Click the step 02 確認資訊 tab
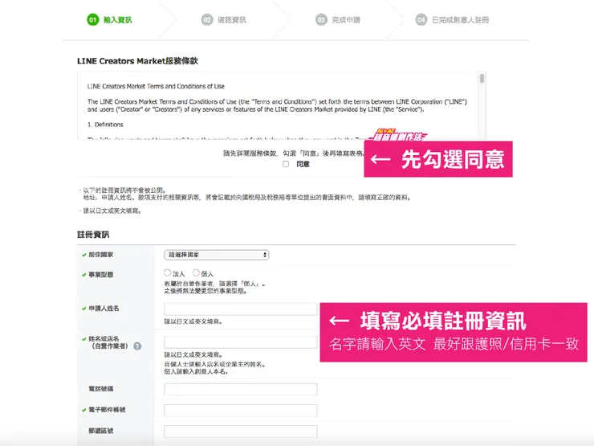 pyautogui.click(x=223, y=20)
